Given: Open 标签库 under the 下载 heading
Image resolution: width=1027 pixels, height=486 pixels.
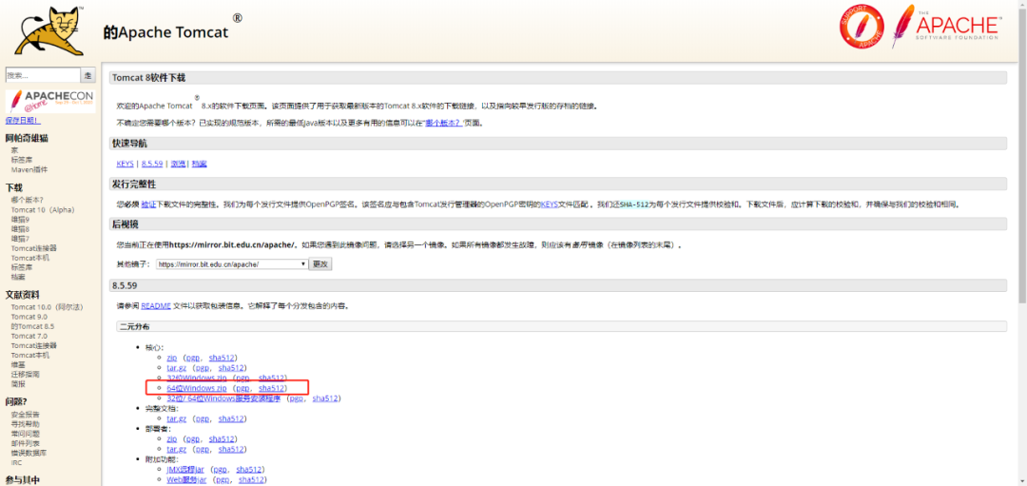Looking at the screenshot, I should click(x=22, y=267).
